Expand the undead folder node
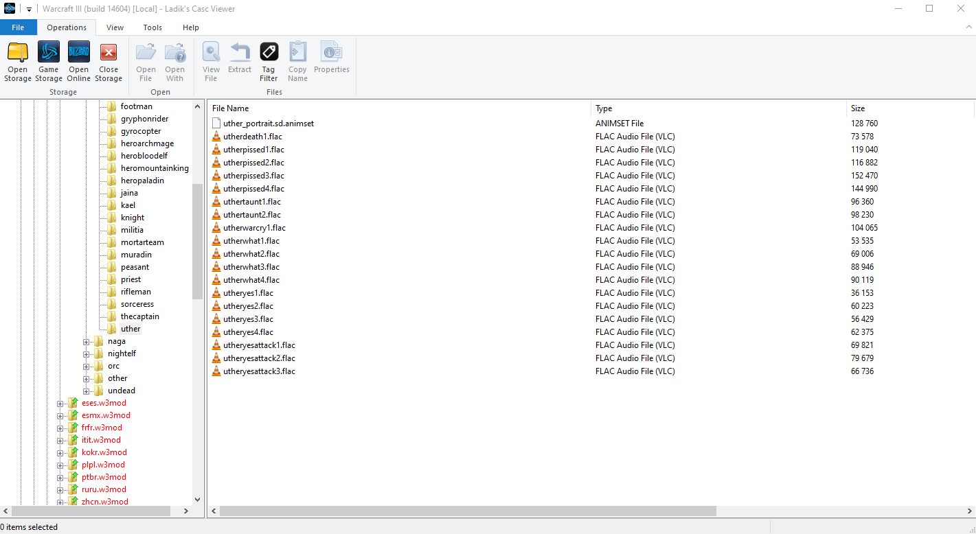Viewport: 976px width, 534px height. 87,391
